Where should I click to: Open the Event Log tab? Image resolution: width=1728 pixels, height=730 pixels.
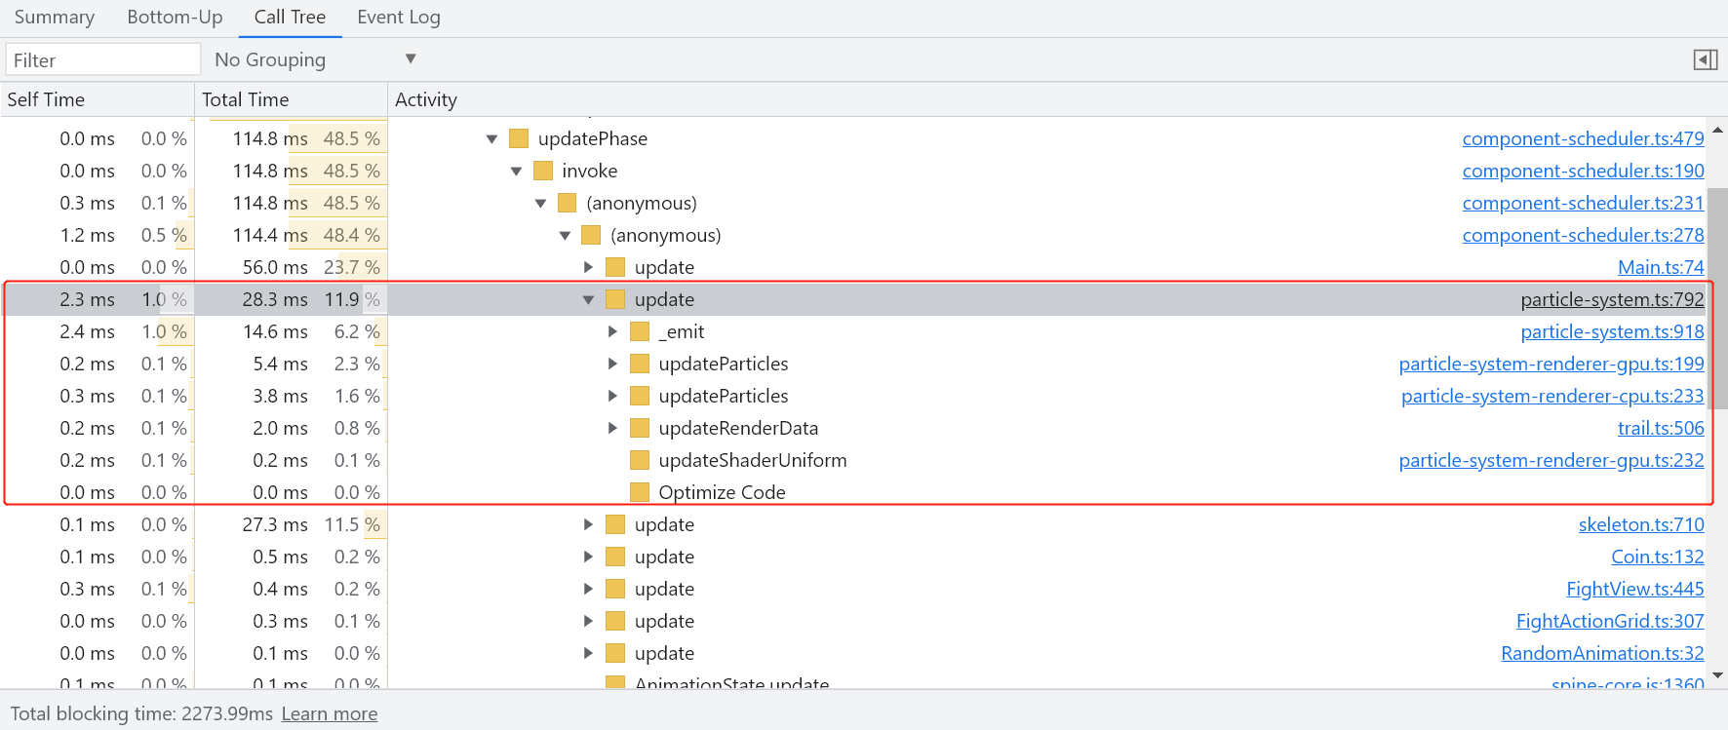click(x=398, y=18)
